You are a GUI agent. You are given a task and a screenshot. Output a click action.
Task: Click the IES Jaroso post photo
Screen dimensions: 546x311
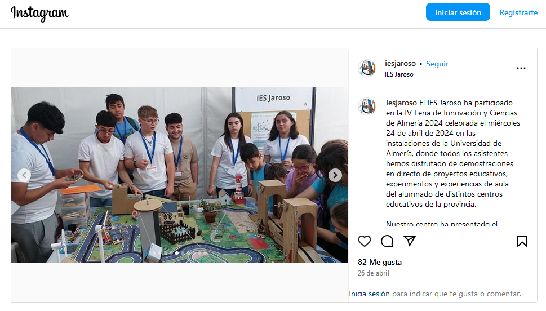pyautogui.click(x=180, y=175)
